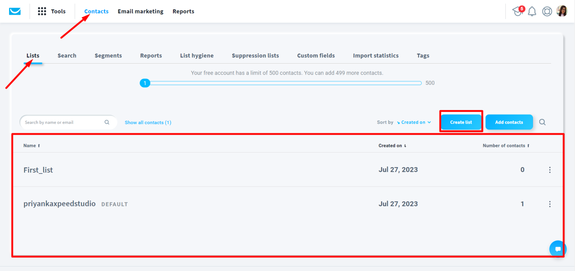Open notifications via the bell icon
Viewport: 575px width, 271px height.
[532, 11]
